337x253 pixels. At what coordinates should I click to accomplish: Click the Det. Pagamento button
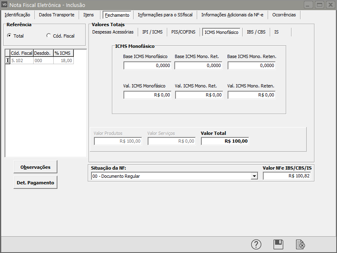35,183
